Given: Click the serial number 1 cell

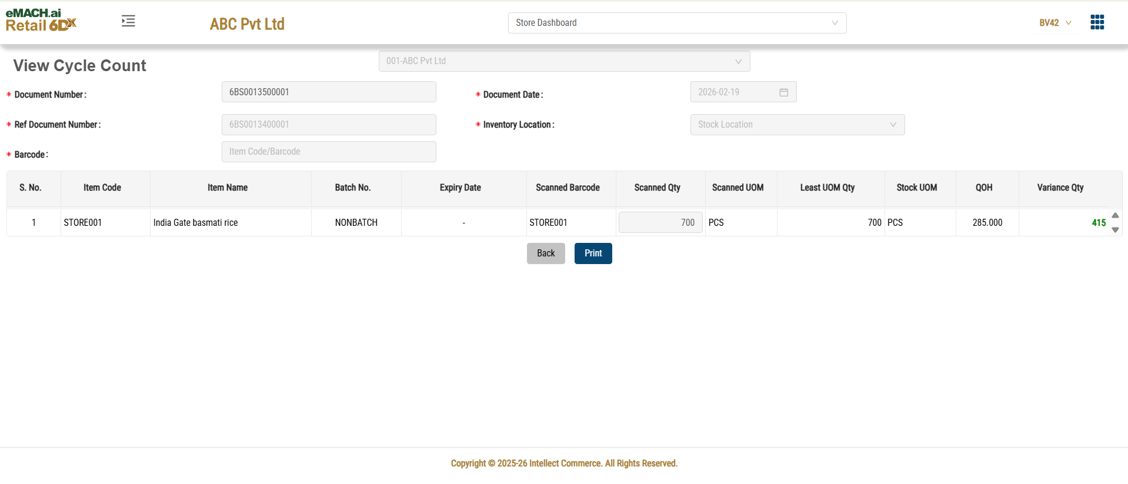Looking at the screenshot, I should pyautogui.click(x=34, y=223).
